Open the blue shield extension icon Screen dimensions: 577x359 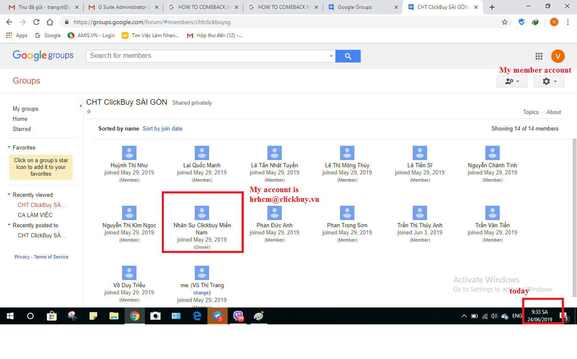pyautogui.click(x=522, y=22)
